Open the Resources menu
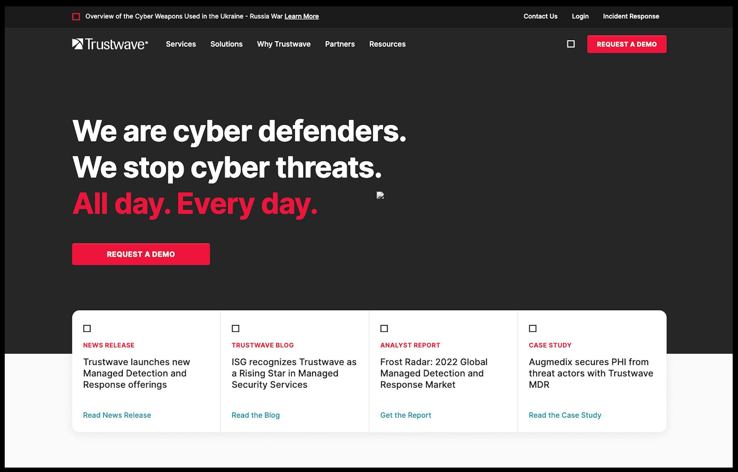This screenshot has width=738, height=472. tap(387, 44)
